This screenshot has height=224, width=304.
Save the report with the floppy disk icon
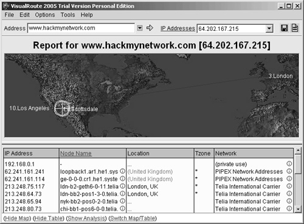coord(284,28)
